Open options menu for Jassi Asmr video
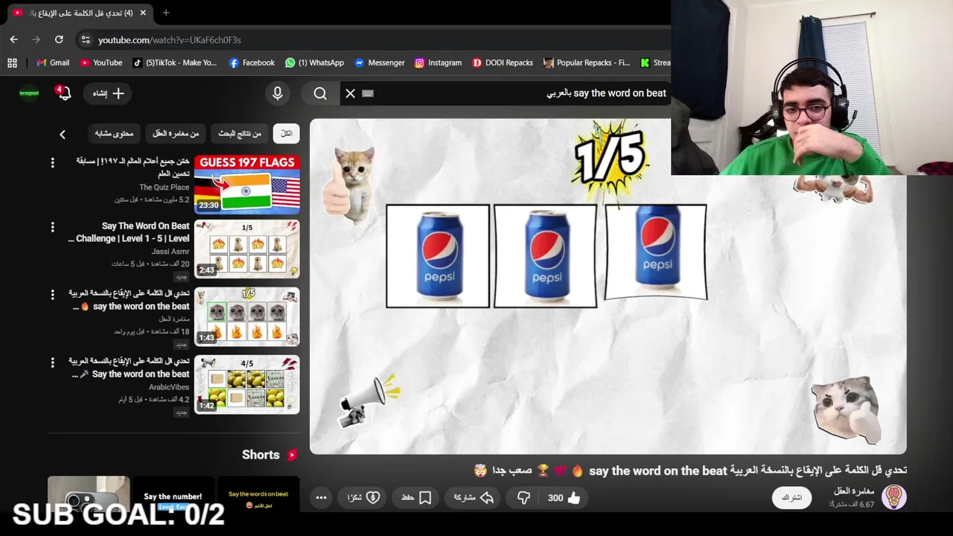 (x=52, y=227)
